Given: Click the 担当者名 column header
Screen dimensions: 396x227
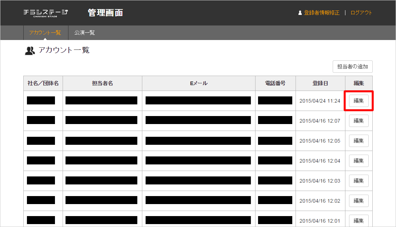Looking at the screenshot, I should pyautogui.click(x=102, y=83).
